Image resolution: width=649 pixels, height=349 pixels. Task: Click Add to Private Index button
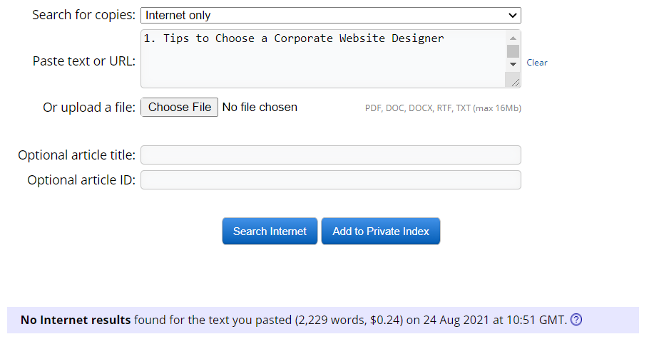[381, 231]
